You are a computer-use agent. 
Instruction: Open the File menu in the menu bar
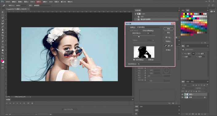coord(8,2)
